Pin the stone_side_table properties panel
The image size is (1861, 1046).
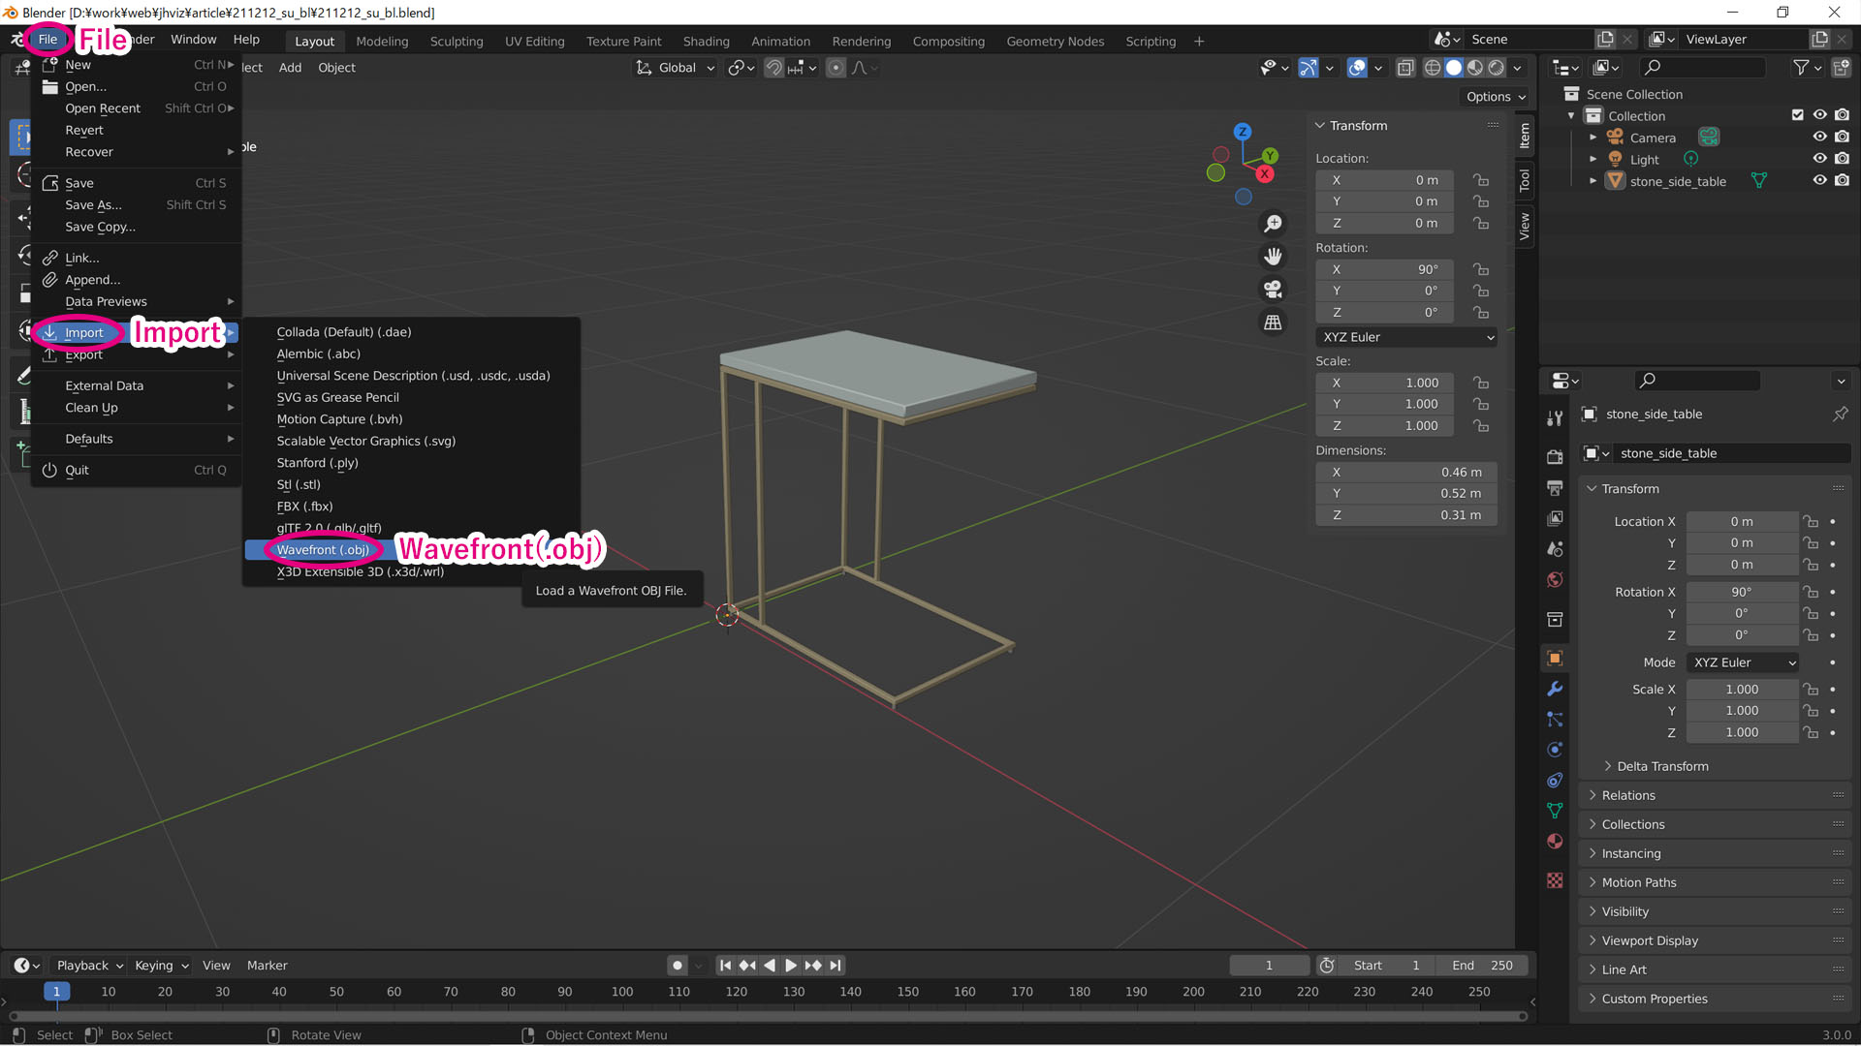[x=1840, y=414]
